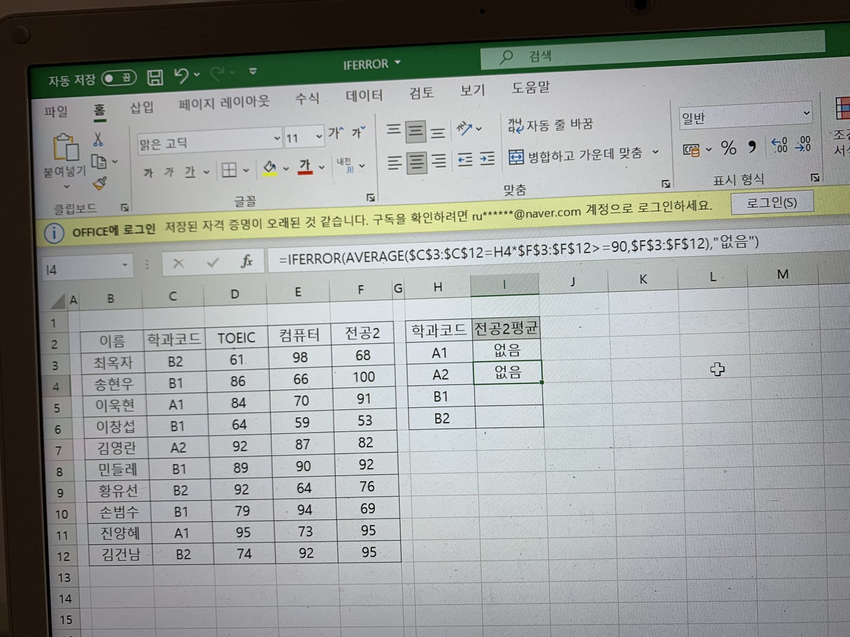Select the Format Painter brush icon
The height and width of the screenshot is (637, 850).
(100, 184)
